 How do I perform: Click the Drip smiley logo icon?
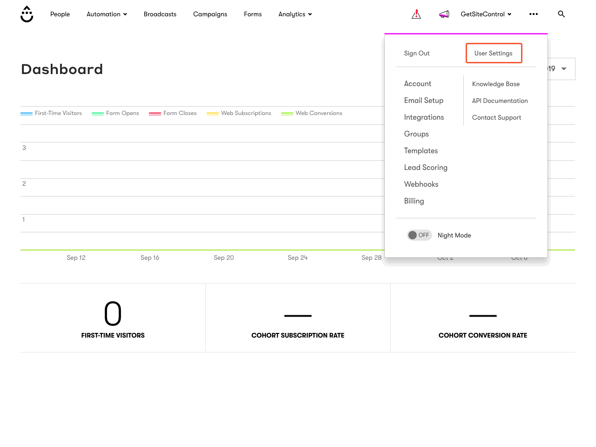click(x=27, y=14)
